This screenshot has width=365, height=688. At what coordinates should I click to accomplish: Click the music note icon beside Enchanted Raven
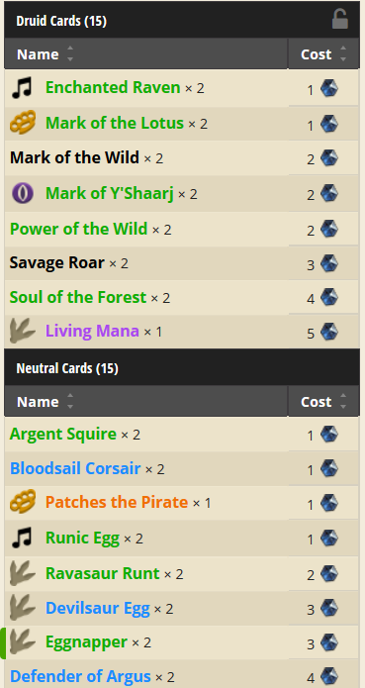click(23, 88)
